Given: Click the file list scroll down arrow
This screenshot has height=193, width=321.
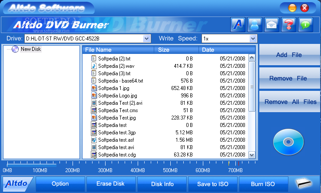Looking at the screenshot, I should tap(252, 155).
